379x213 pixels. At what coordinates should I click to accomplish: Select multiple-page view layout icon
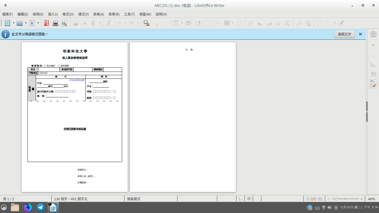point(314,199)
